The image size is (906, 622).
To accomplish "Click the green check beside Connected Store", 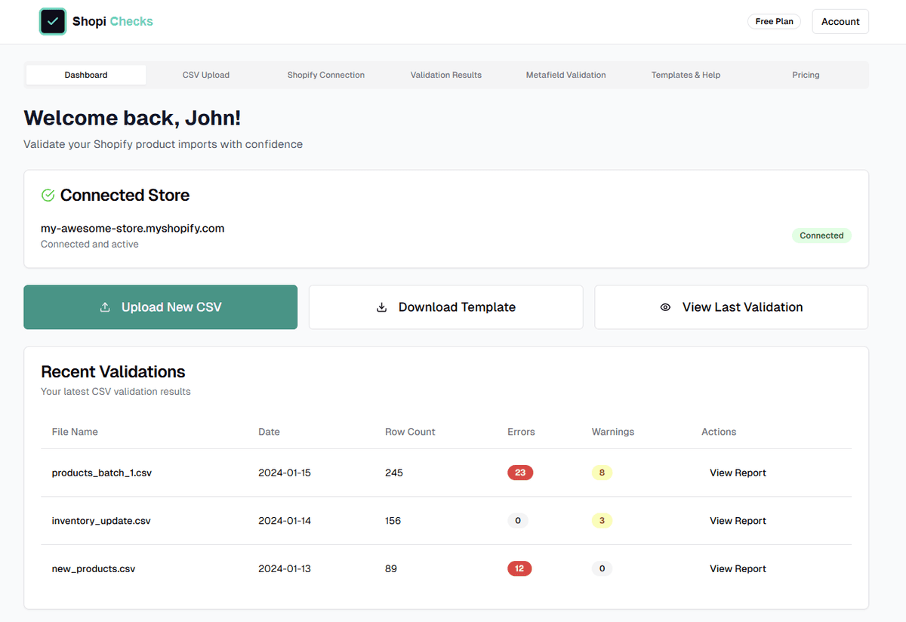I will (48, 194).
